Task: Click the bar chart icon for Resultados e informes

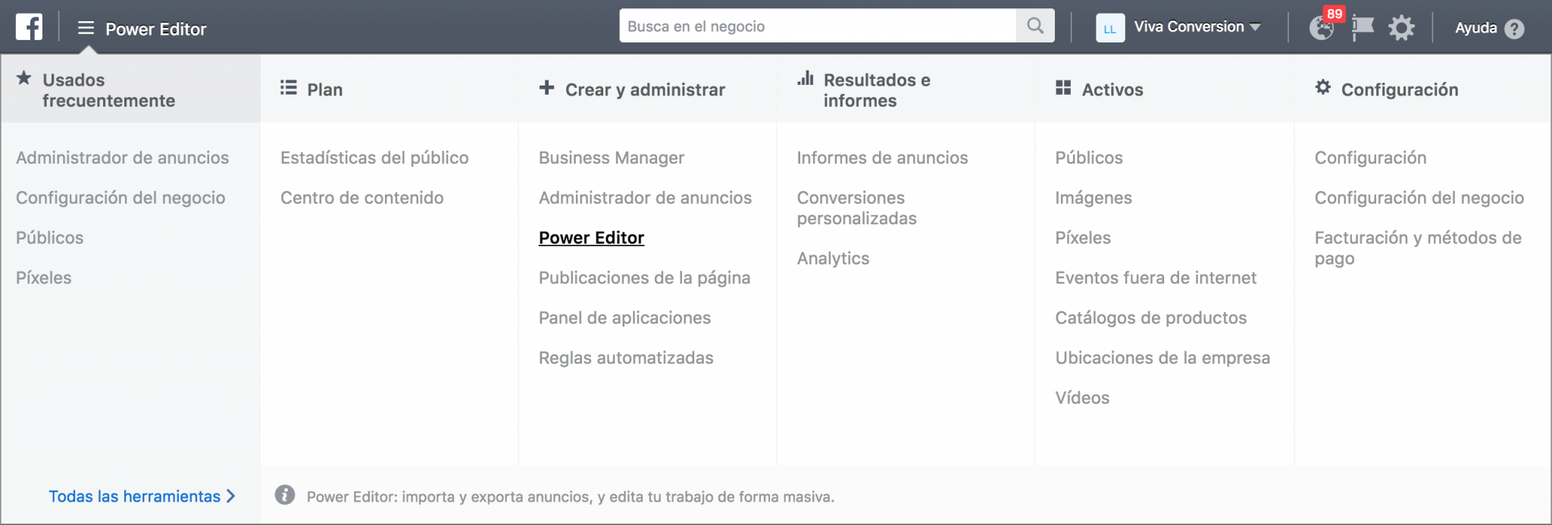Action: click(x=806, y=78)
